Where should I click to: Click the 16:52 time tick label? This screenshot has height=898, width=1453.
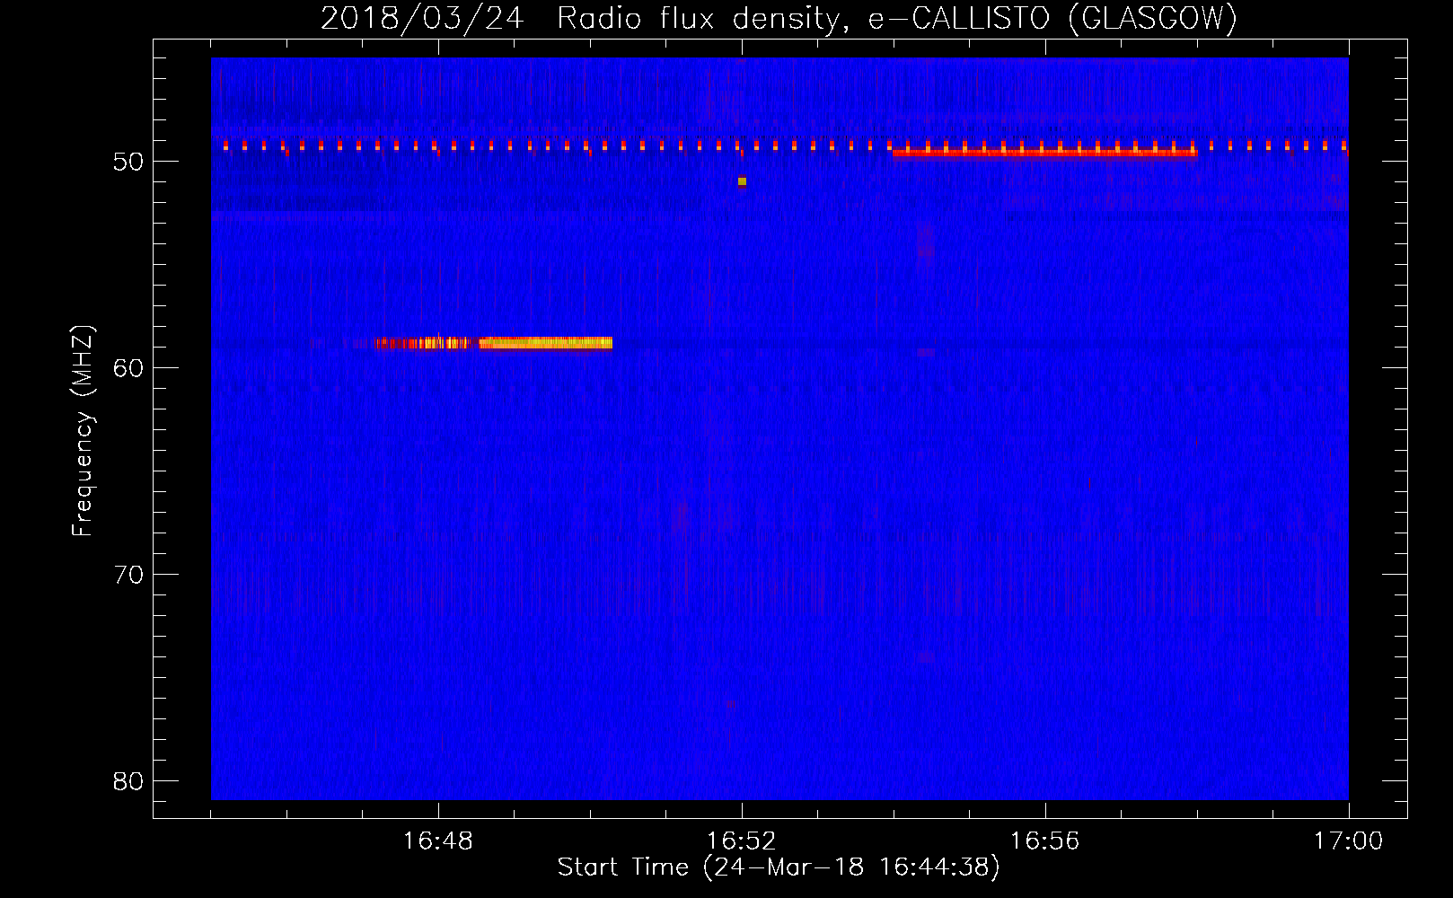(742, 841)
